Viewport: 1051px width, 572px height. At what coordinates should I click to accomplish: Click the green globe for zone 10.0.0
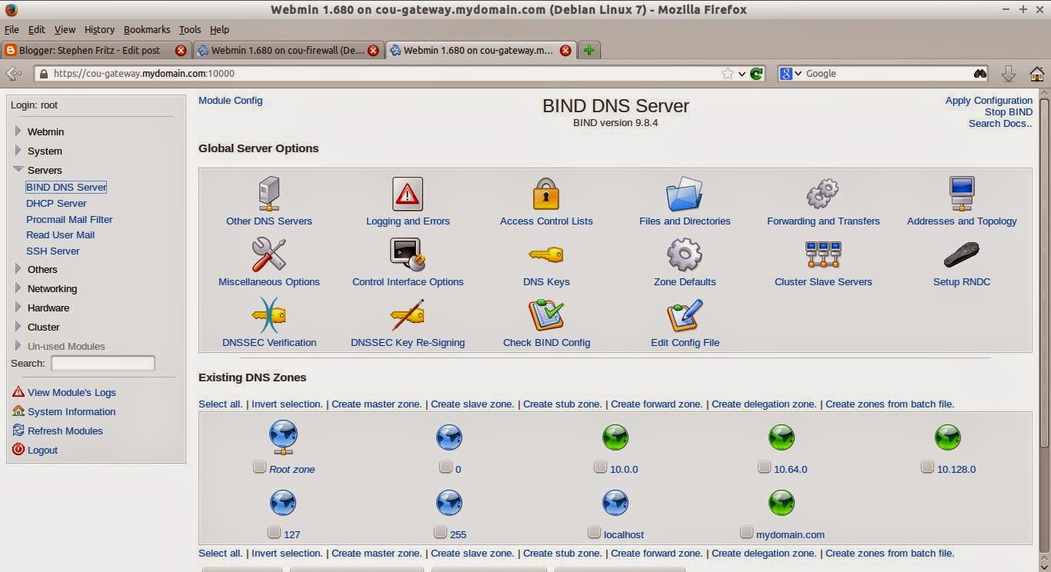[616, 437]
